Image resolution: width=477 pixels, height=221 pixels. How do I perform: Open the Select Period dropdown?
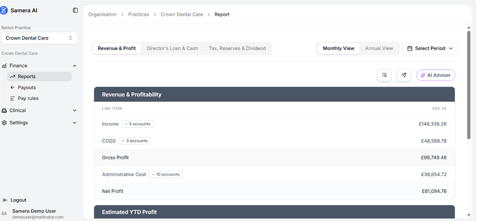tap(429, 49)
